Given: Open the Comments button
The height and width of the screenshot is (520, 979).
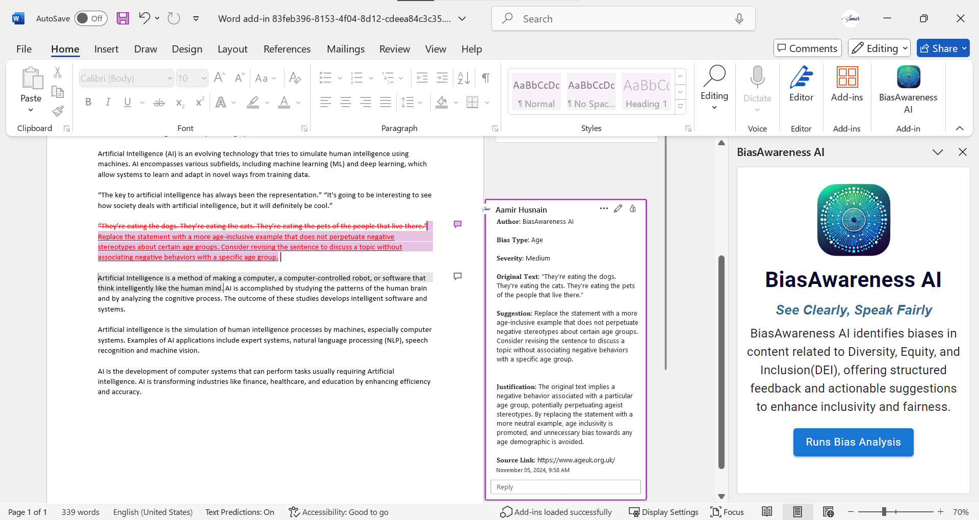Looking at the screenshot, I should click(807, 48).
